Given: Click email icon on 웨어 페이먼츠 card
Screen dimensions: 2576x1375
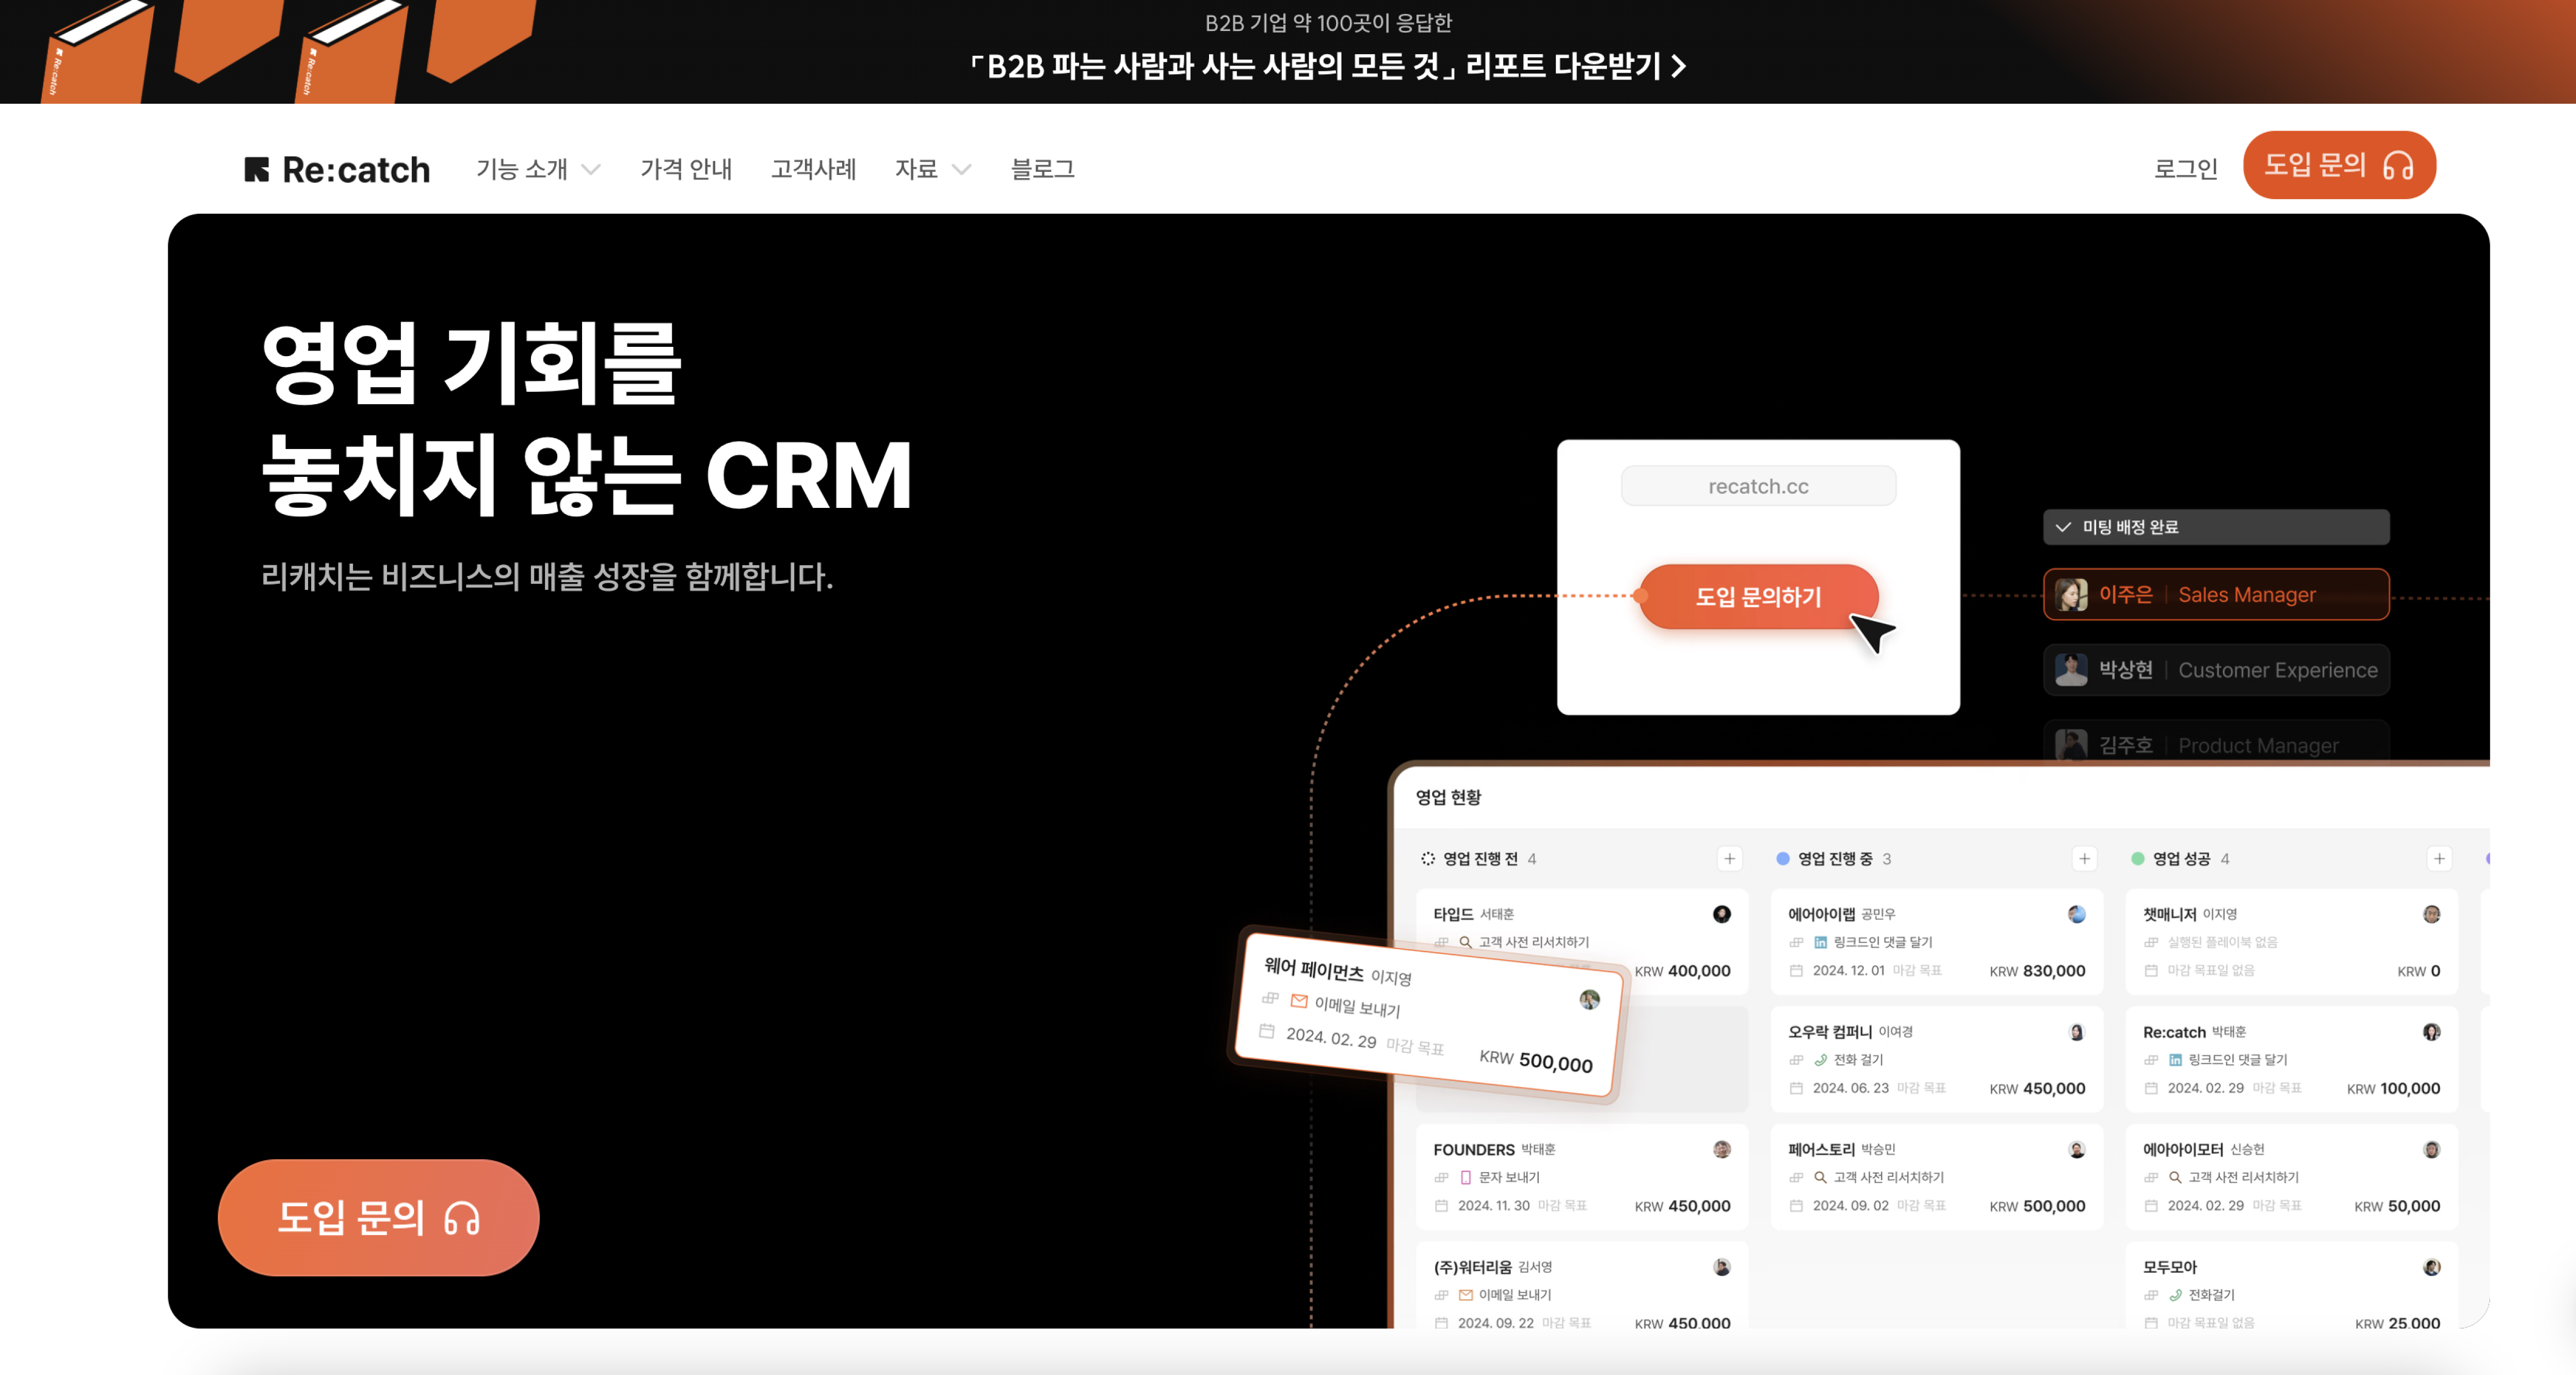Looking at the screenshot, I should click(1299, 1001).
